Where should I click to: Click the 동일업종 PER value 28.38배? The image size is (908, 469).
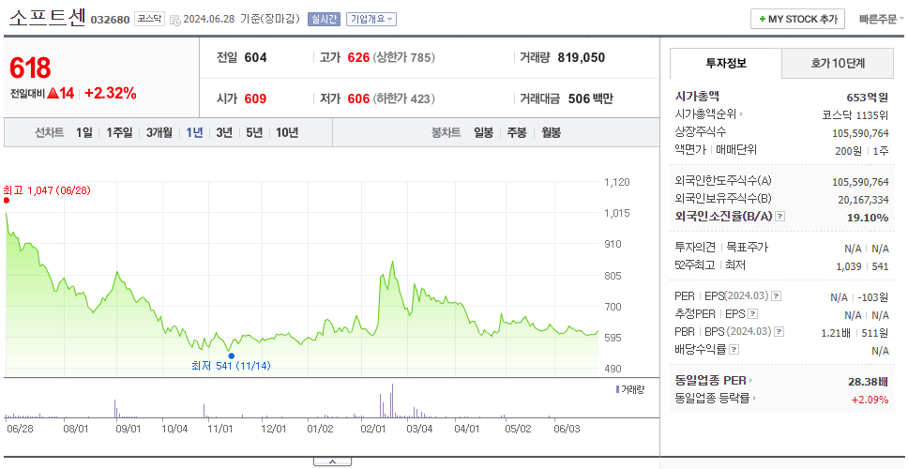pos(868,382)
